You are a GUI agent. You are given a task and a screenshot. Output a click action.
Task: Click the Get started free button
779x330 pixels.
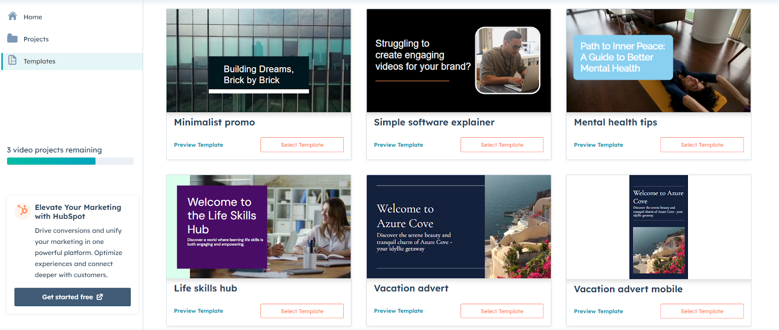pos(73,297)
